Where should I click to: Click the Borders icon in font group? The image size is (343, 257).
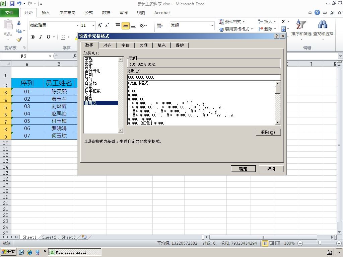(63, 37)
